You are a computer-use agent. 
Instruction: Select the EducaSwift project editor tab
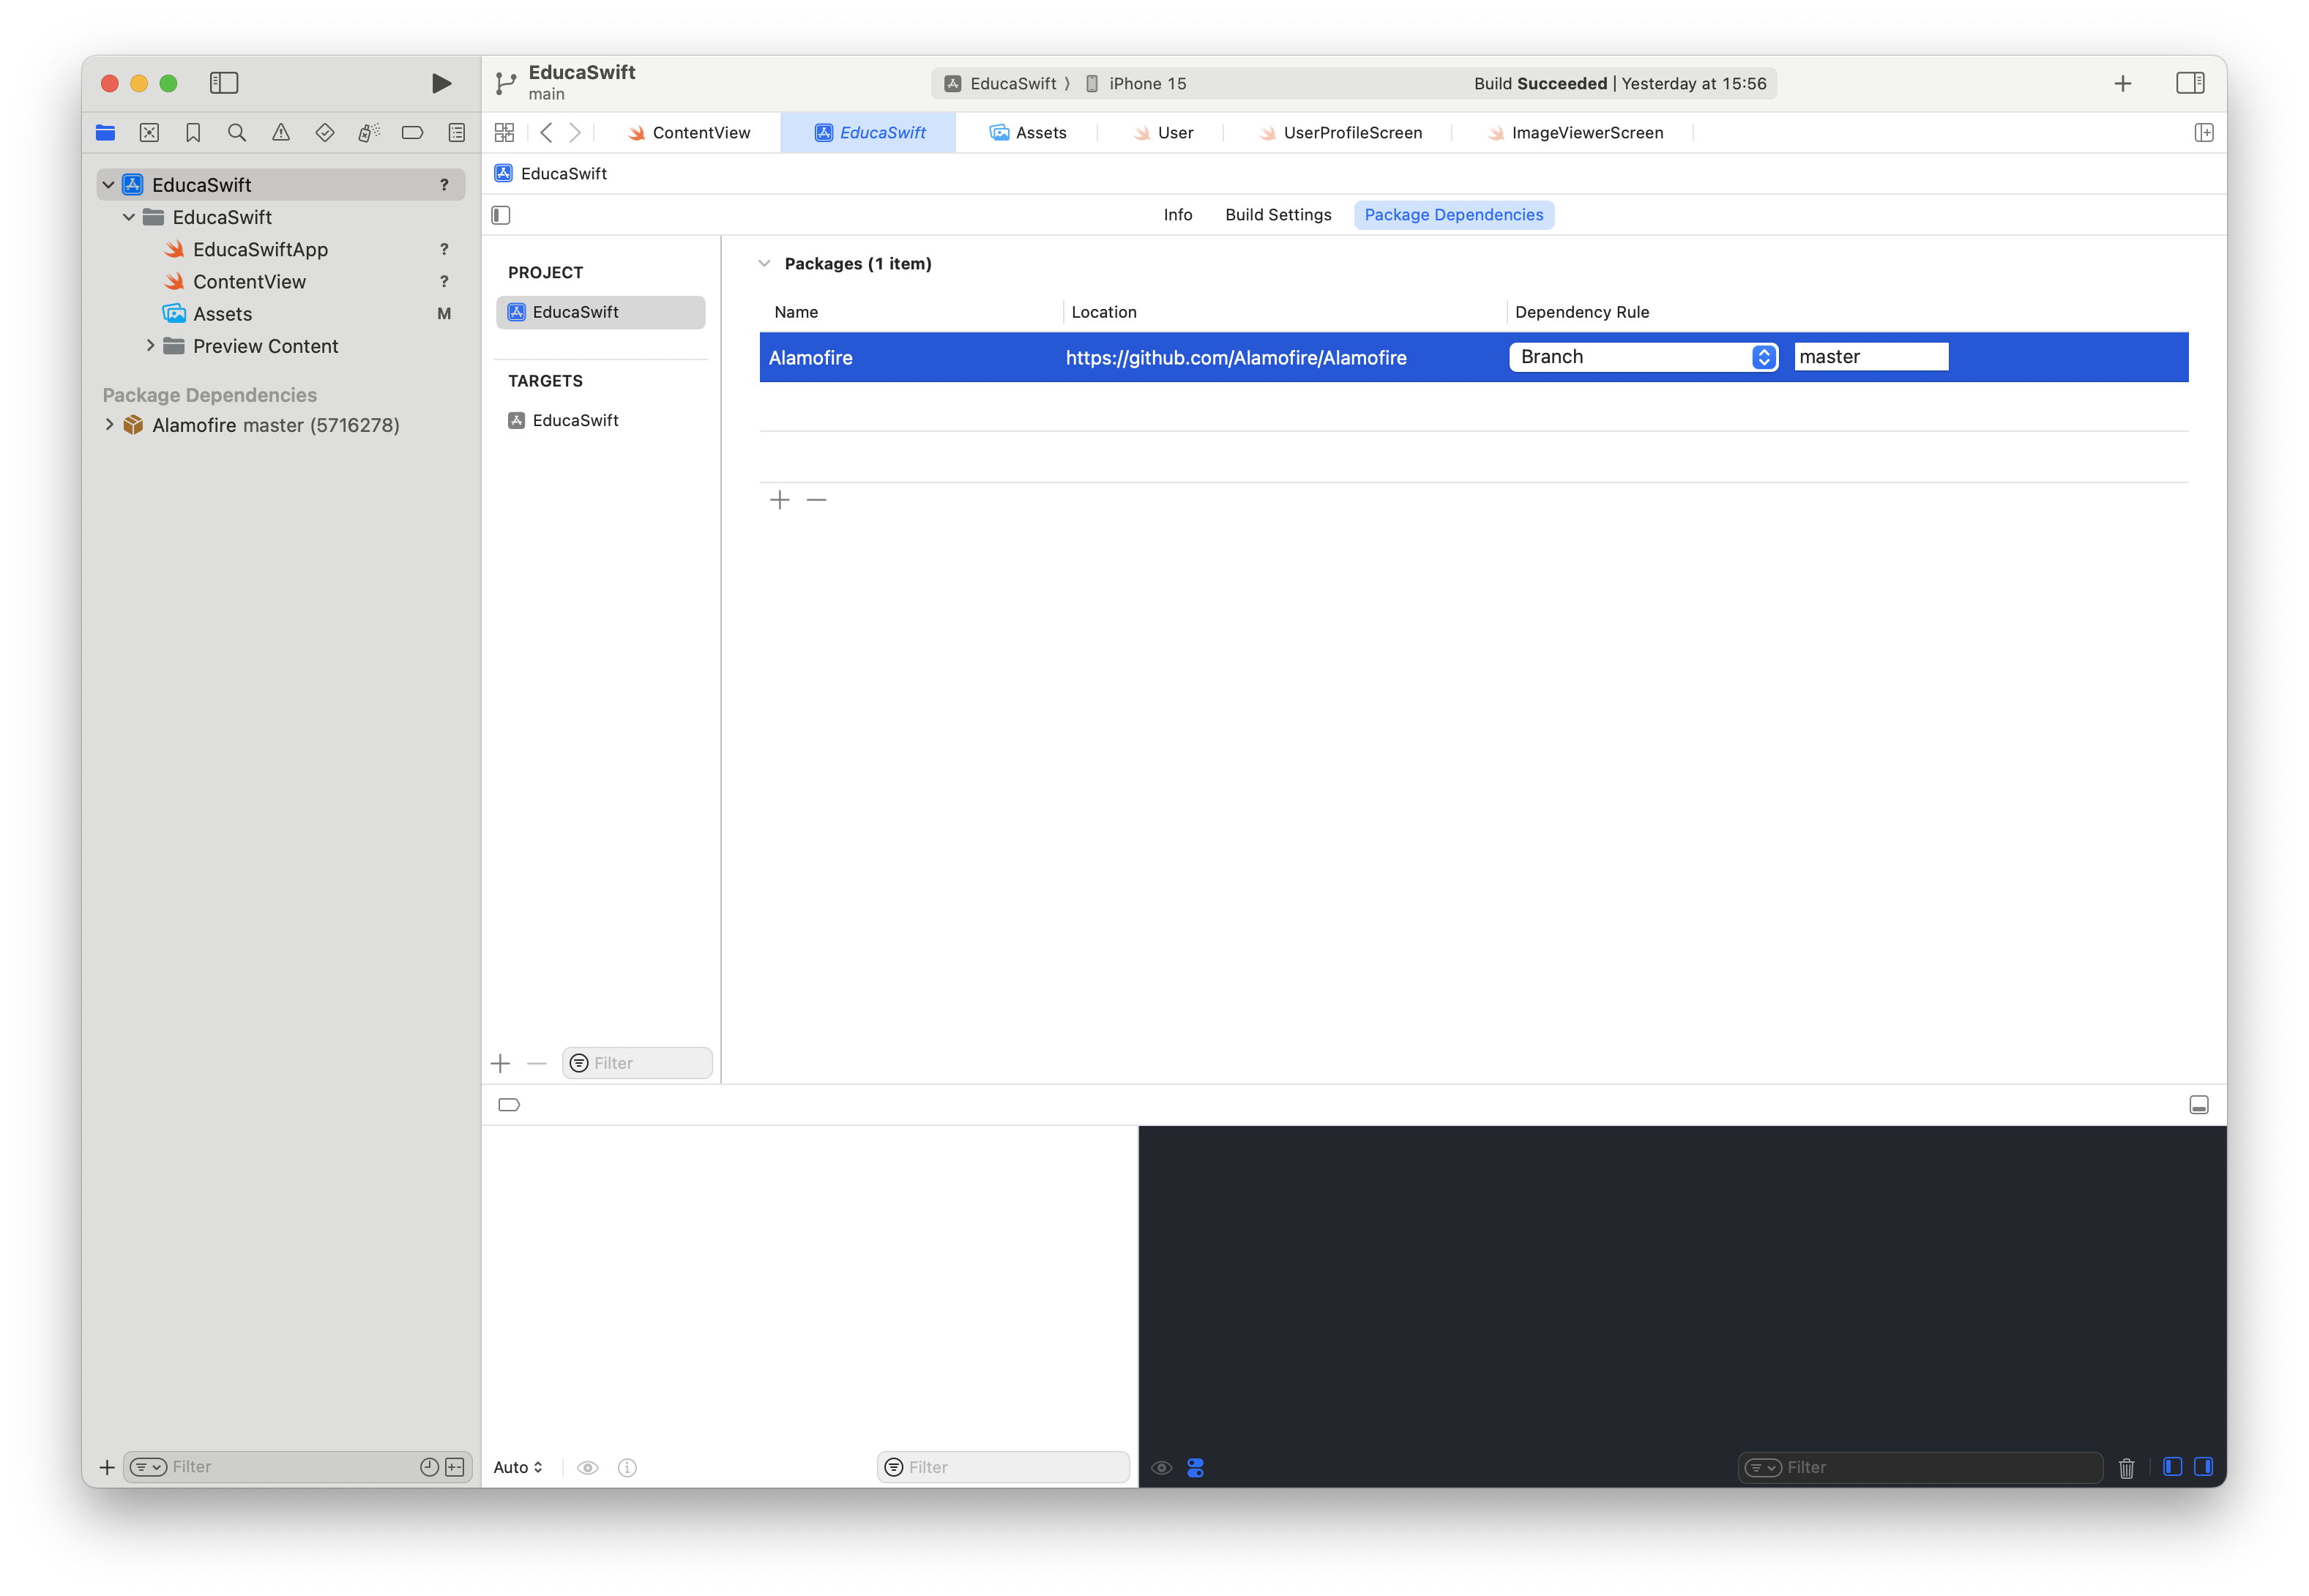pos(868,133)
